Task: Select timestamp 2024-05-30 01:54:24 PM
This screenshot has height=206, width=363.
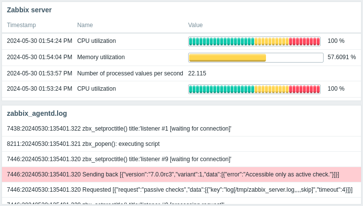Action: (39, 41)
